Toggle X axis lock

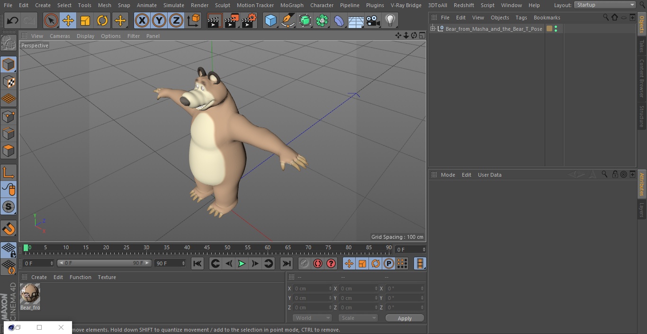pyautogui.click(x=142, y=20)
